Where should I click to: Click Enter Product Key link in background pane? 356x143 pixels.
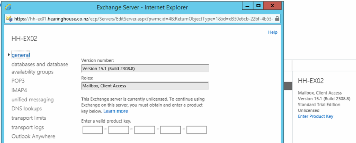(315, 116)
